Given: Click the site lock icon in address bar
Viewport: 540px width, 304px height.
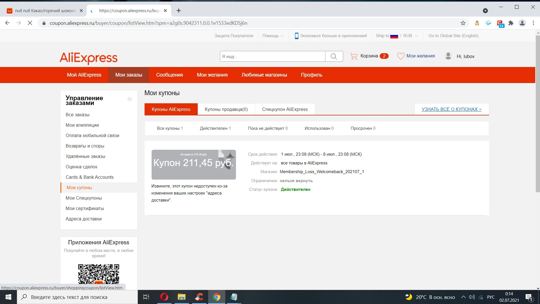Looking at the screenshot, I should pos(44,23).
